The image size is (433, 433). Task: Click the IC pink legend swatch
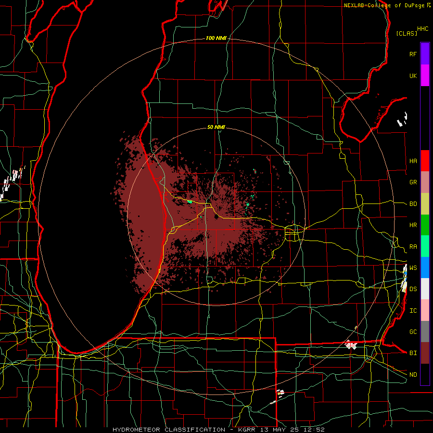[425, 310]
